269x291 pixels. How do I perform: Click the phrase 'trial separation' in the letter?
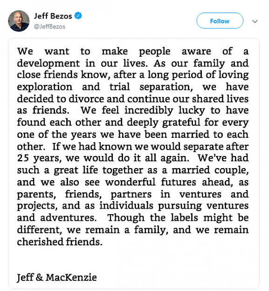[x=151, y=87]
